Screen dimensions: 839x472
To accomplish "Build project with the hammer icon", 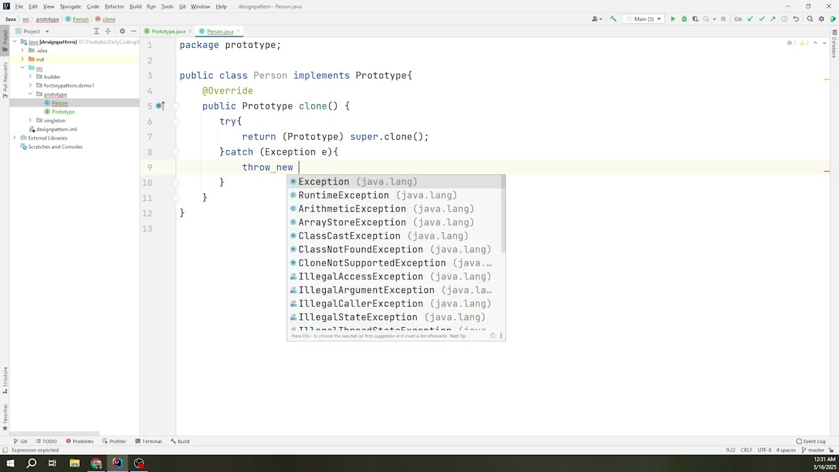I will tap(613, 19).
